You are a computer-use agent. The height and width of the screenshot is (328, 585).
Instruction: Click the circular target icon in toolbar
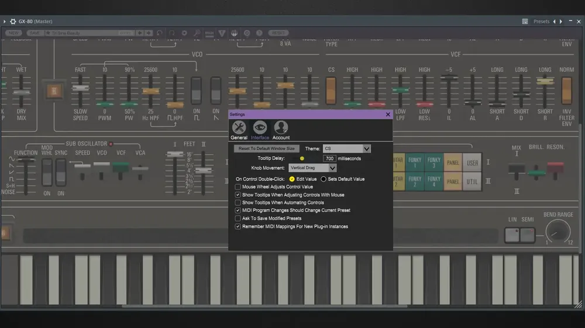click(x=247, y=33)
